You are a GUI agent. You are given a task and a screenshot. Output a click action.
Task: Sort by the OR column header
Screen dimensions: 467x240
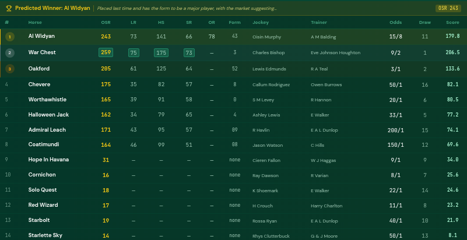212,22
